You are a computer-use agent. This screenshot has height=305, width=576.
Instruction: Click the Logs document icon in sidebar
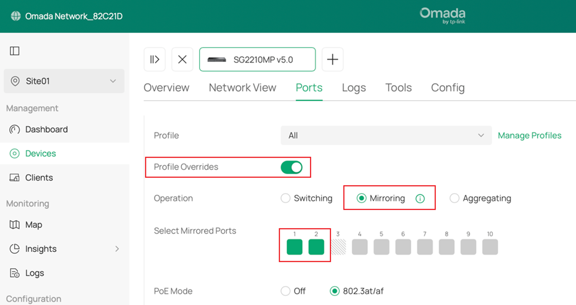(x=14, y=273)
